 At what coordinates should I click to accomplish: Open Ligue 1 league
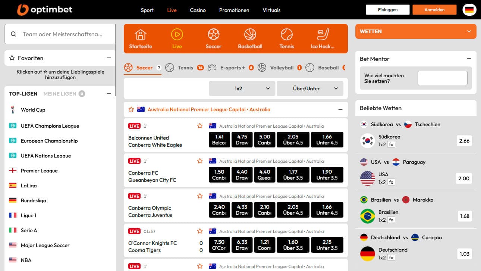(28, 215)
